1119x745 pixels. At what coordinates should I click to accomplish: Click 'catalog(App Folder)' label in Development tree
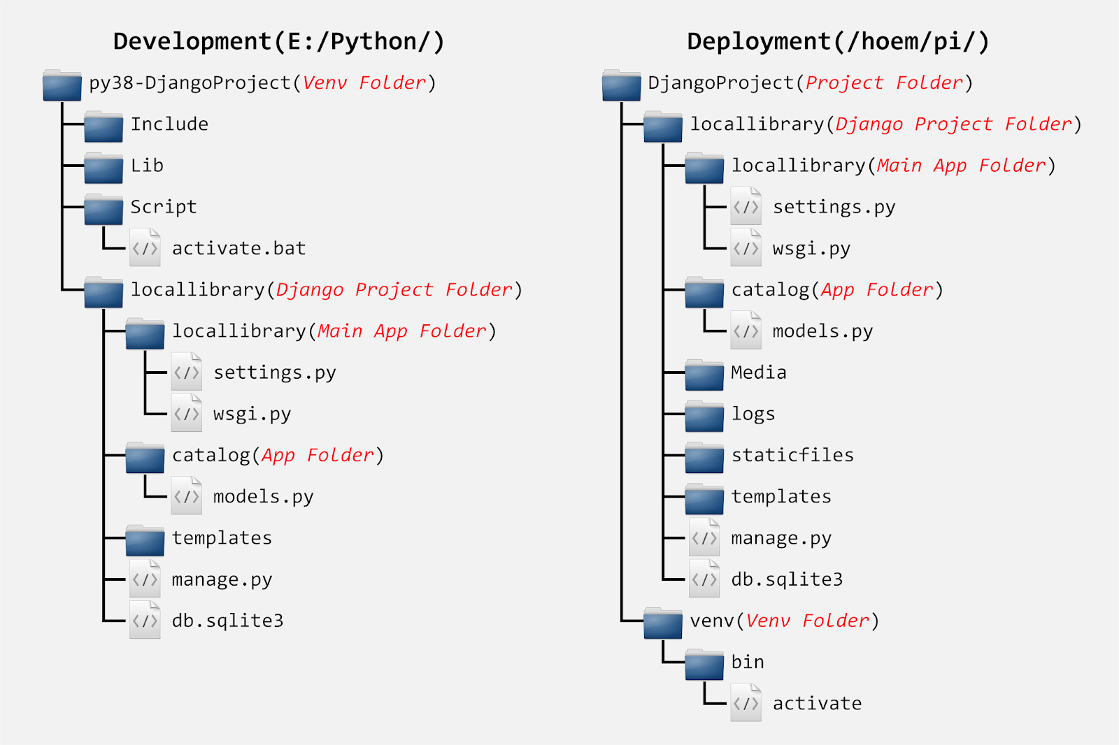coord(278,456)
